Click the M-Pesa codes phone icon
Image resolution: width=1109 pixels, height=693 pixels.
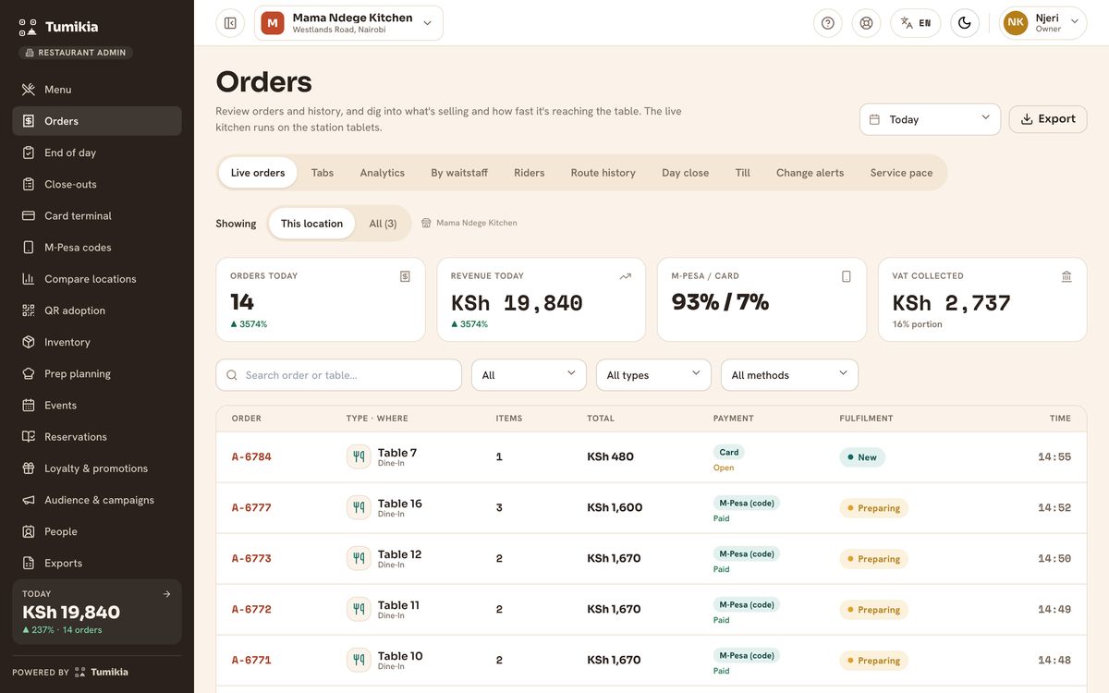[29, 248]
